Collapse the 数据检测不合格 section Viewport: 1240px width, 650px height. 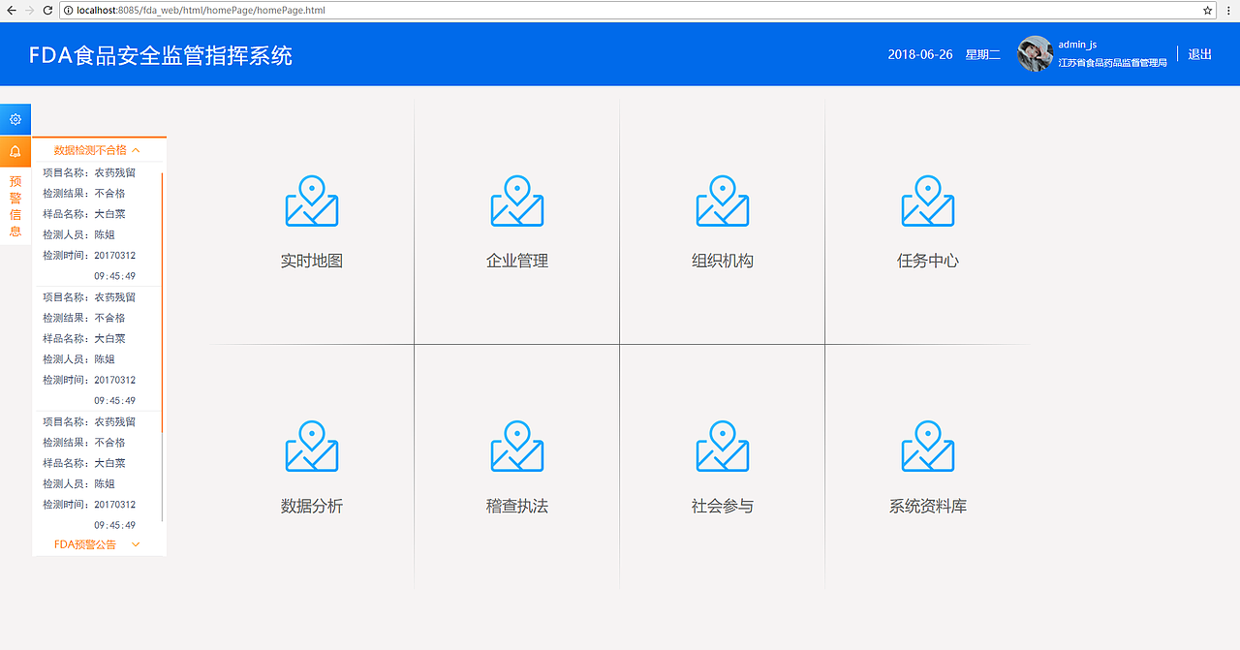(97, 150)
